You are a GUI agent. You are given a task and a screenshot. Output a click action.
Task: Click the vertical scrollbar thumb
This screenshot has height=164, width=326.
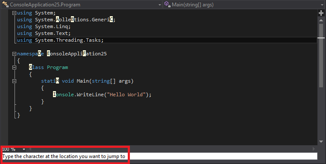point(321,55)
